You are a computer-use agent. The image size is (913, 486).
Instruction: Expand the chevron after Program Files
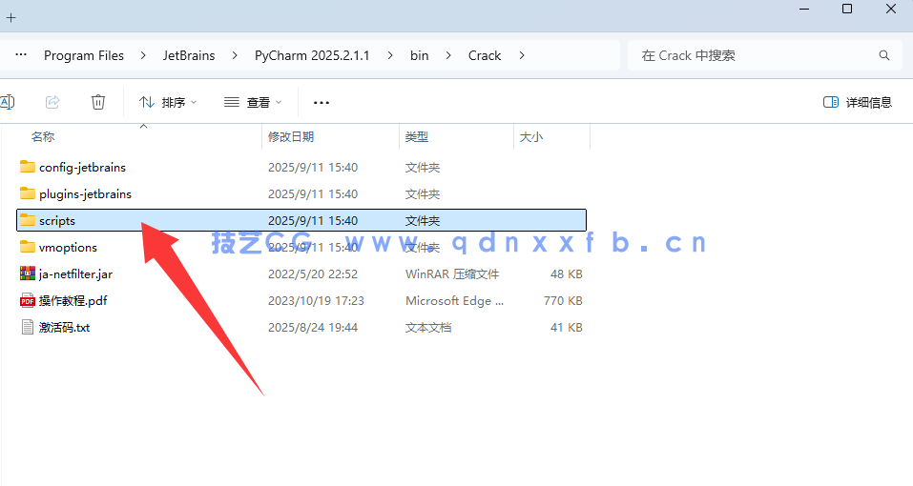(x=143, y=55)
